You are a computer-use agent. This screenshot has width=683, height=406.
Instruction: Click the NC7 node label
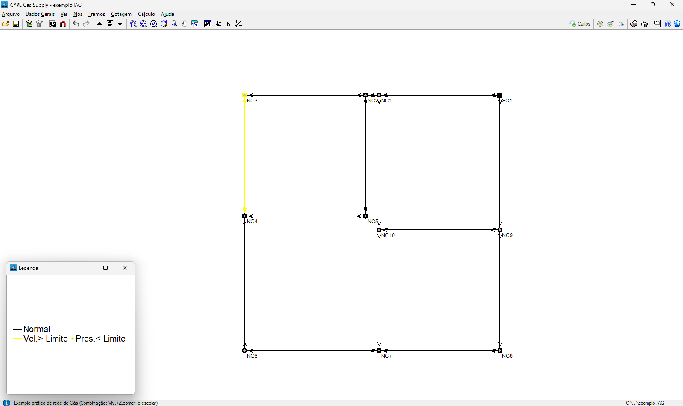(386, 356)
